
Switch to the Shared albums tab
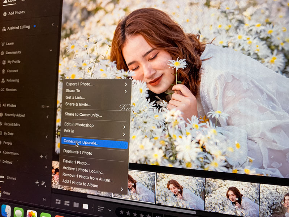pyautogui.click(x=12, y=178)
